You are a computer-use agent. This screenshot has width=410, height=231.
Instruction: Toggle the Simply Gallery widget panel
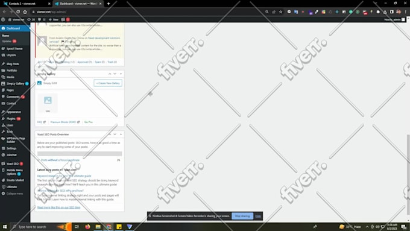click(121, 74)
